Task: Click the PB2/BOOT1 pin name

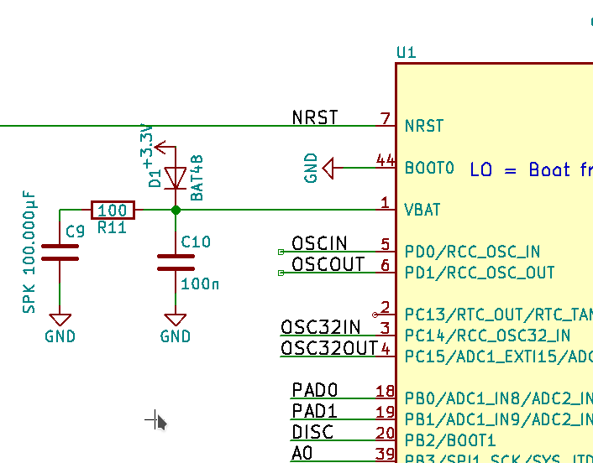Action: 450,440
